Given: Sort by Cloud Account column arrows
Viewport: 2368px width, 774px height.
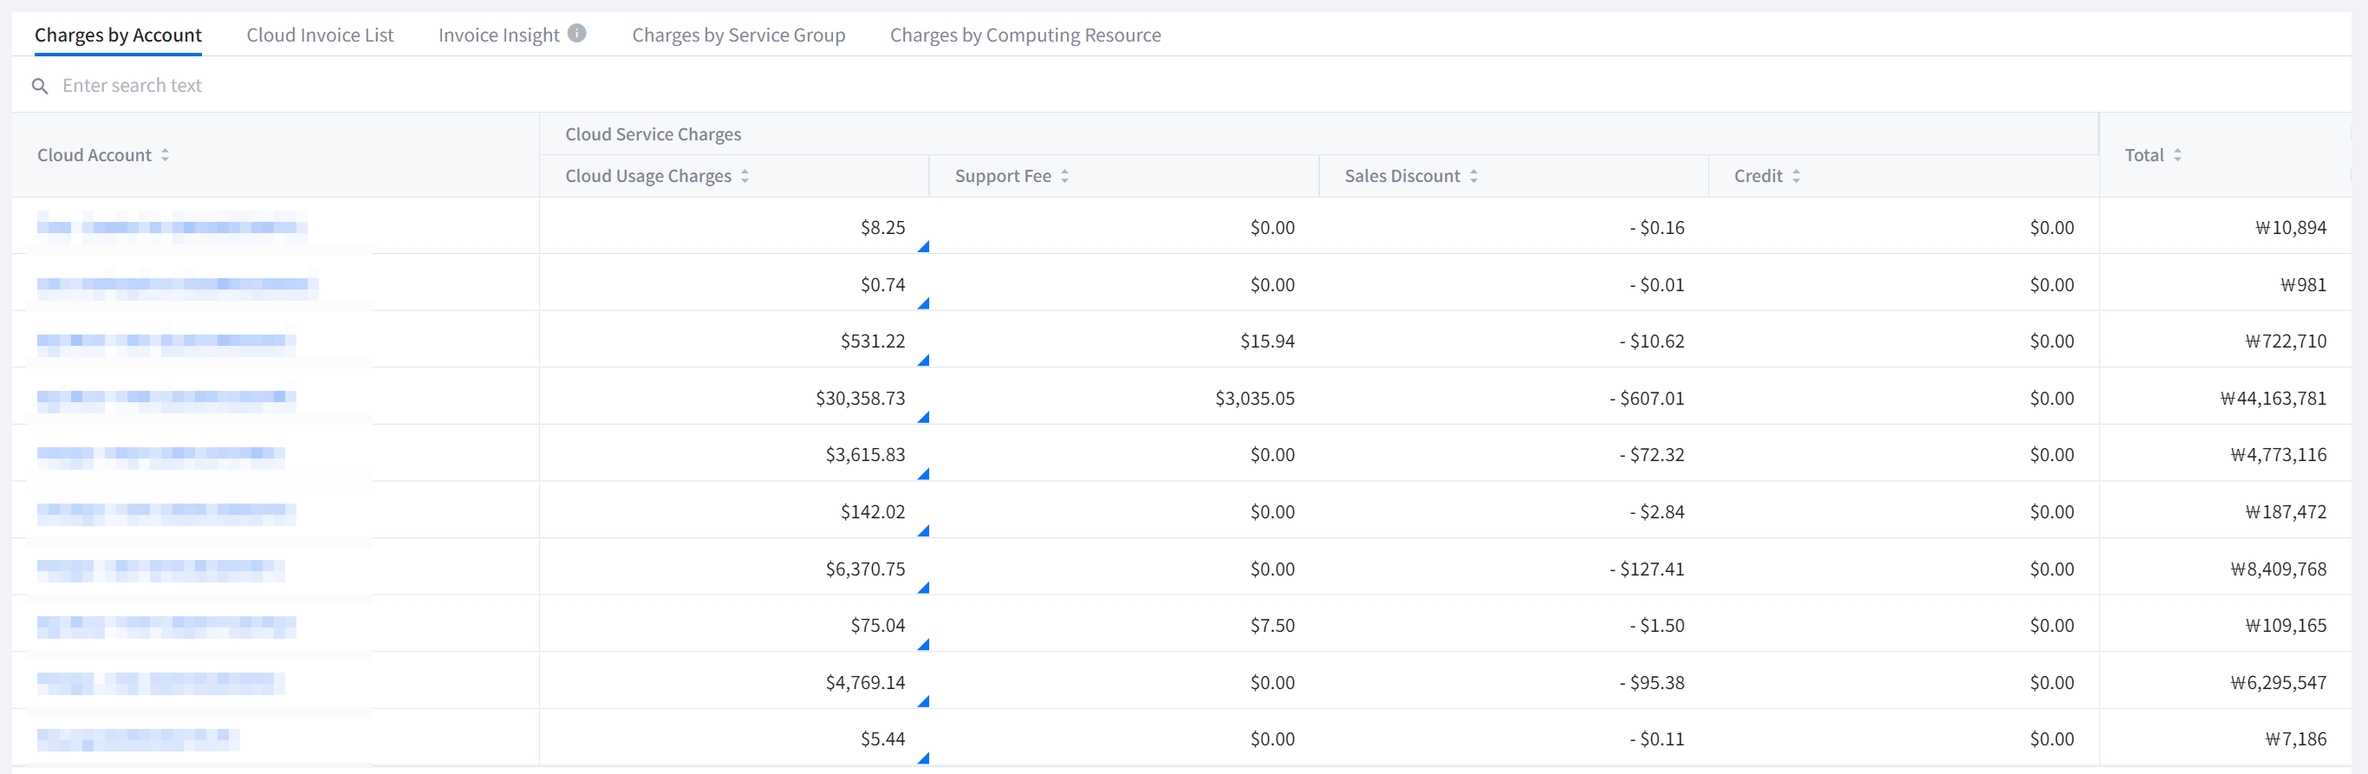Looking at the screenshot, I should click(165, 155).
